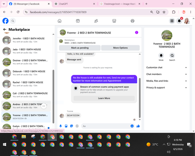Open Chrome's three-dot menu
Screen dimensions: 195x156
191,12
